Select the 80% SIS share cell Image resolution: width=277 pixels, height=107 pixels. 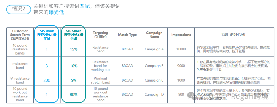(74, 95)
